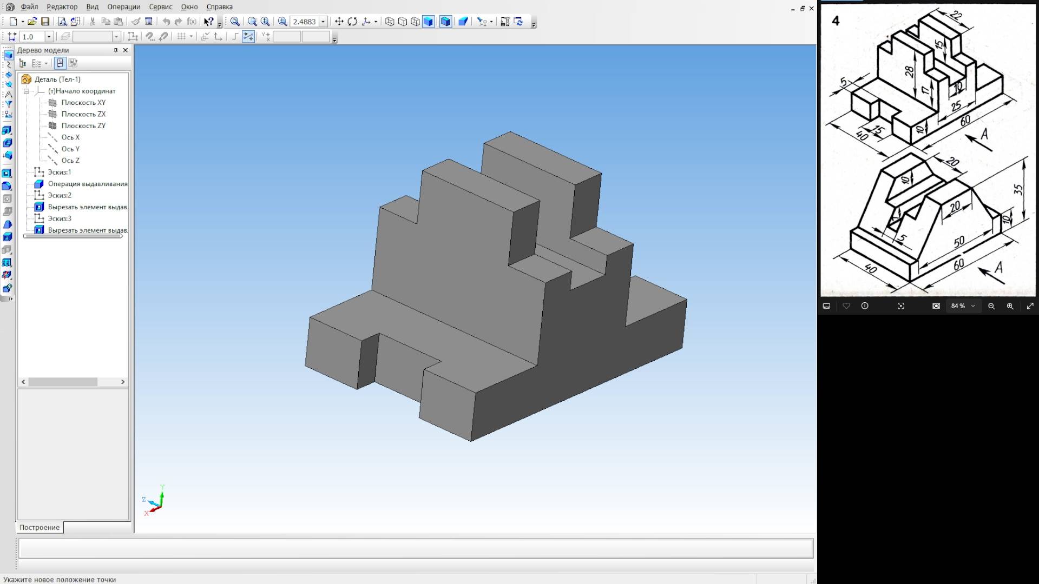
Task: Open the Сервис menu
Action: coord(160,7)
